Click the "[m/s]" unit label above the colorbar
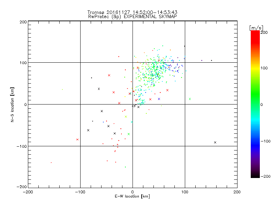The width and height of the screenshot is (279, 209). (x=256, y=28)
